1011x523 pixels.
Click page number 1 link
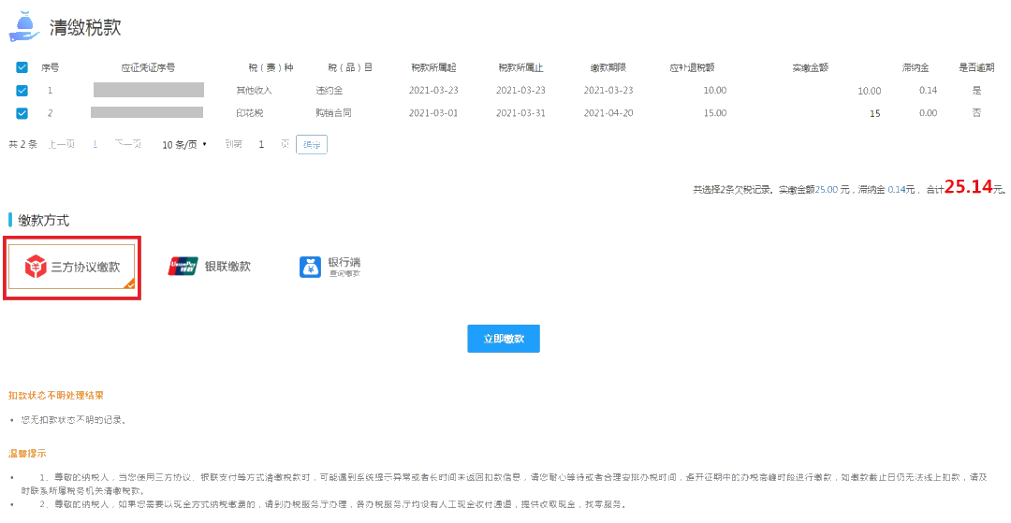(95, 145)
